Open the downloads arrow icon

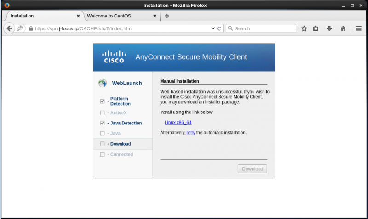tap(329, 28)
